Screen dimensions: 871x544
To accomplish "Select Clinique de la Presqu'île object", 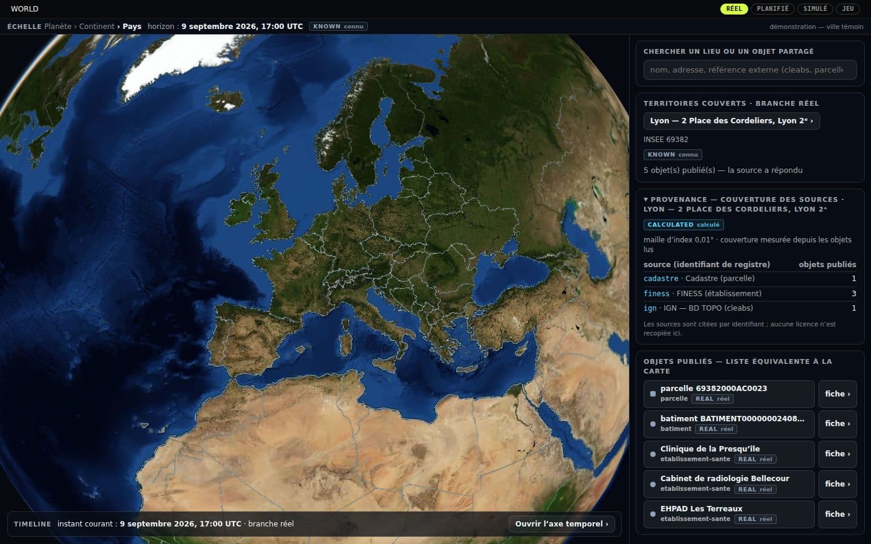I will pyautogui.click(x=729, y=454).
